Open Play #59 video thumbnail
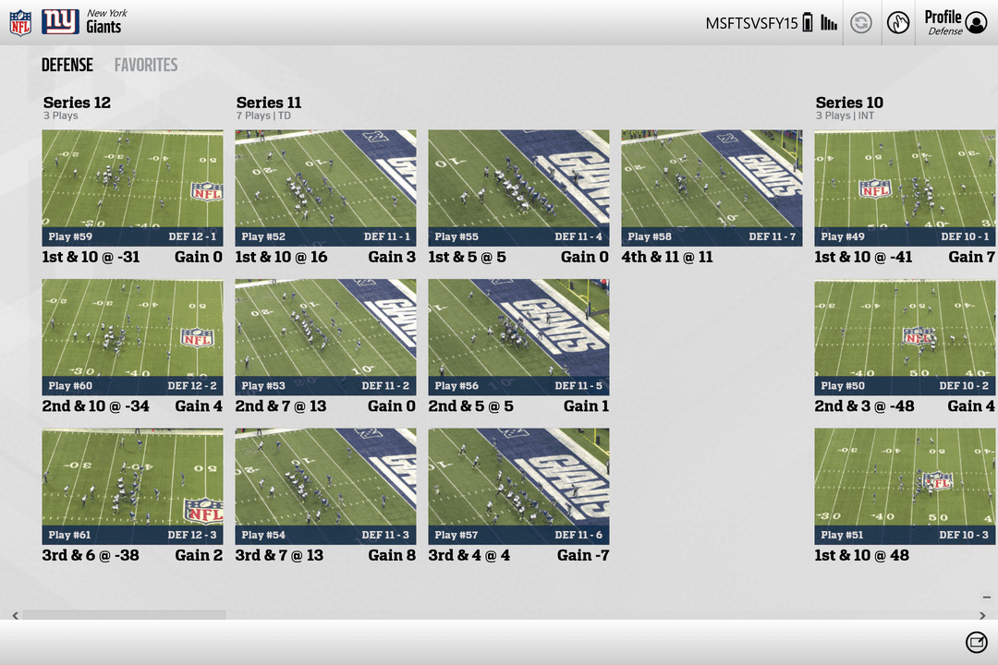 132,187
